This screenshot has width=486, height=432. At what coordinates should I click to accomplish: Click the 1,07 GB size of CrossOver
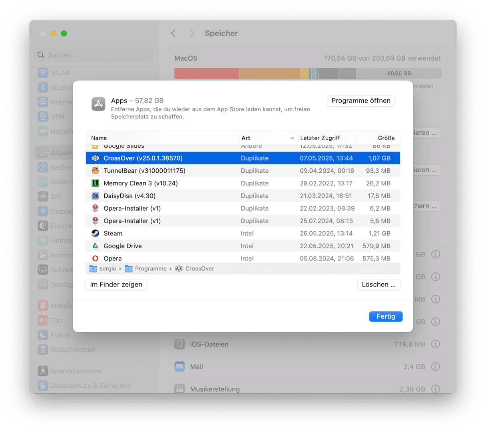[379, 158]
